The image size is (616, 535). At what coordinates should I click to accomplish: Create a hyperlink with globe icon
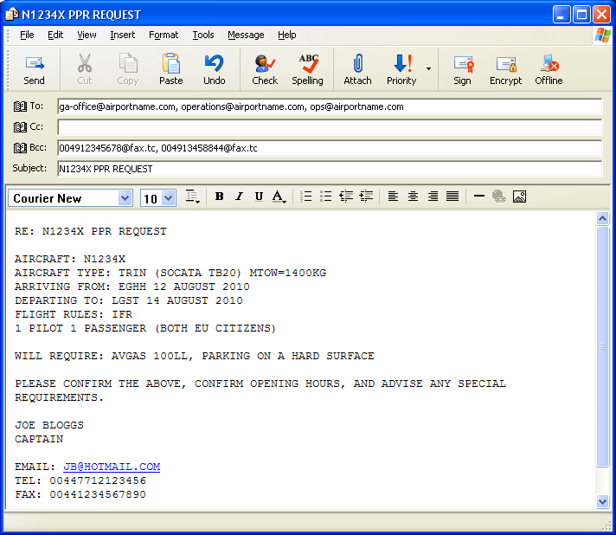pyautogui.click(x=499, y=197)
